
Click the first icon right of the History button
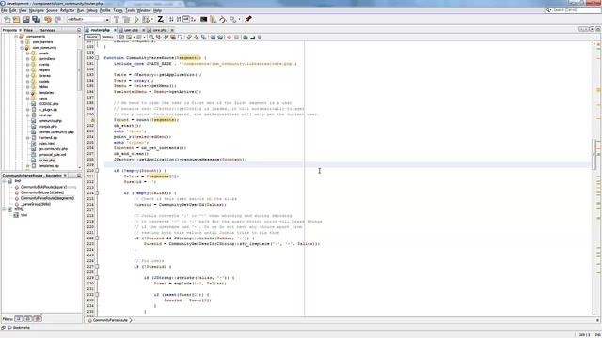point(121,38)
